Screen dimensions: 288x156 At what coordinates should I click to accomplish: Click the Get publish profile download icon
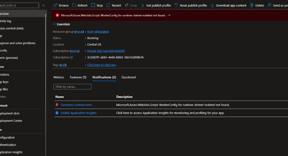coord(143,5)
